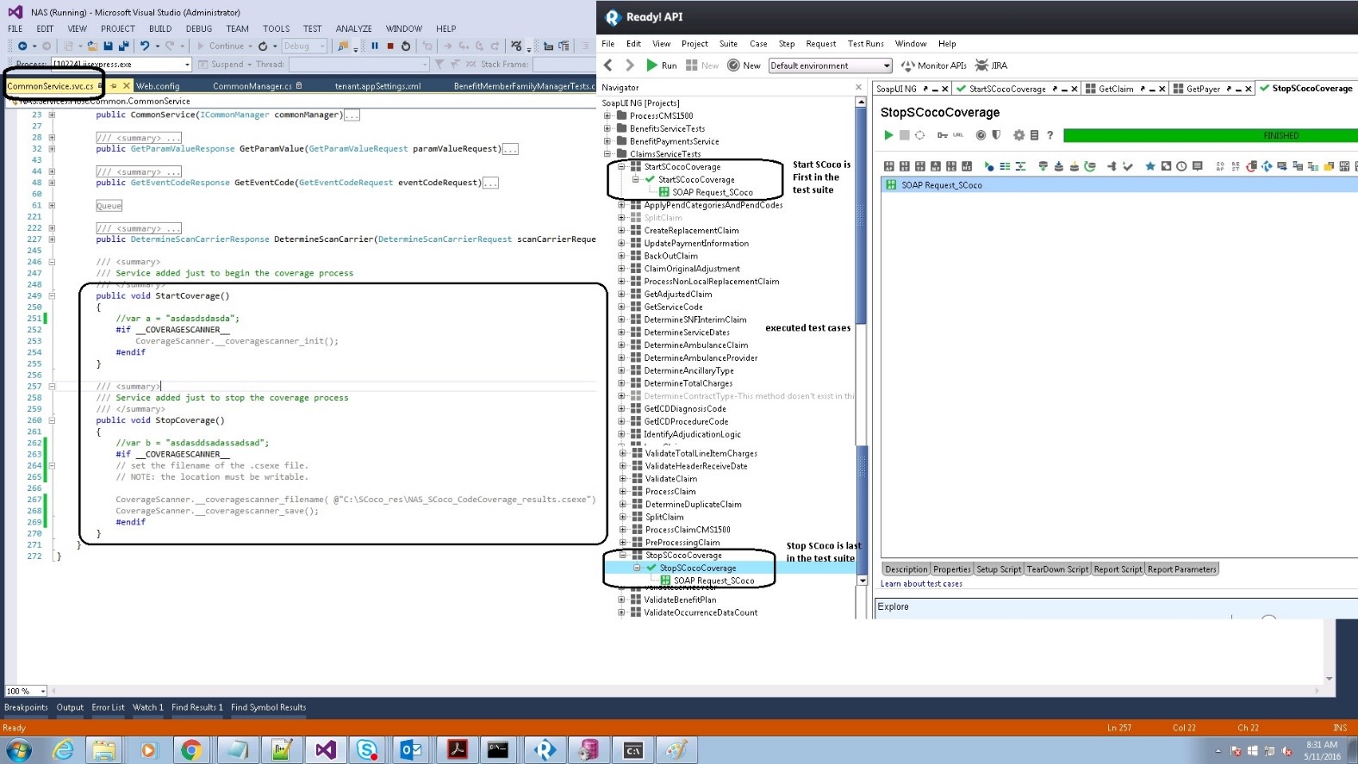Expand the ProcessCMS1500 project folder

607,116
